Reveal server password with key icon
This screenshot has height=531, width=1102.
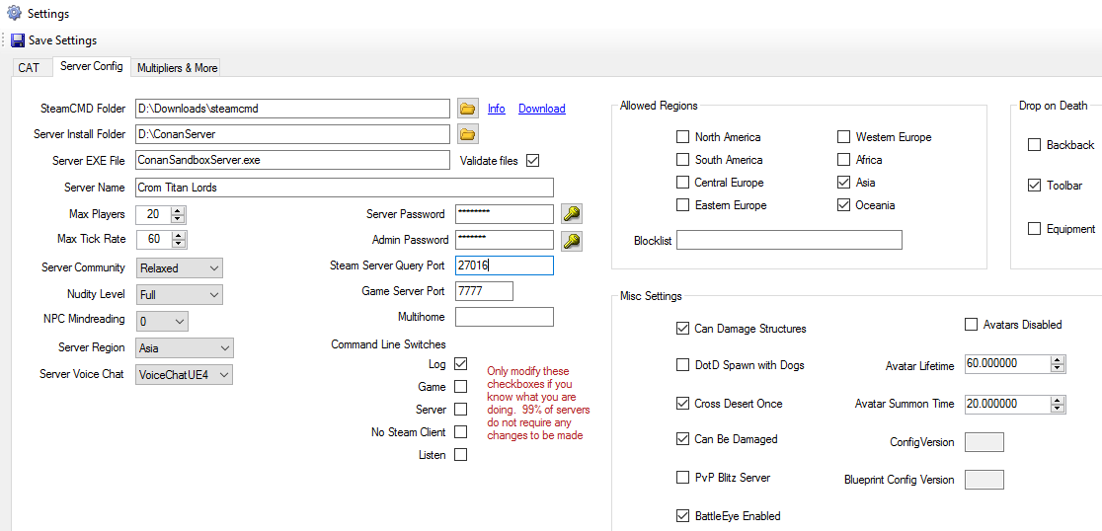click(x=571, y=214)
